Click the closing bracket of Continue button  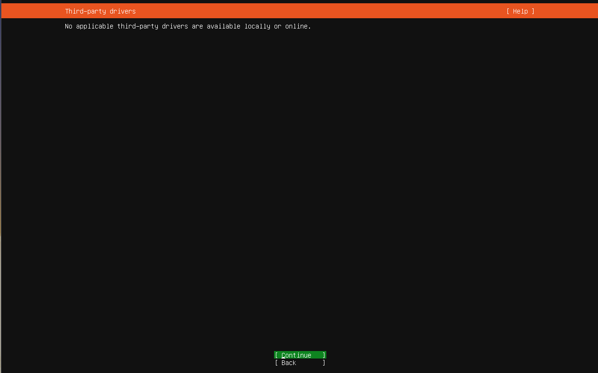(324, 355)
